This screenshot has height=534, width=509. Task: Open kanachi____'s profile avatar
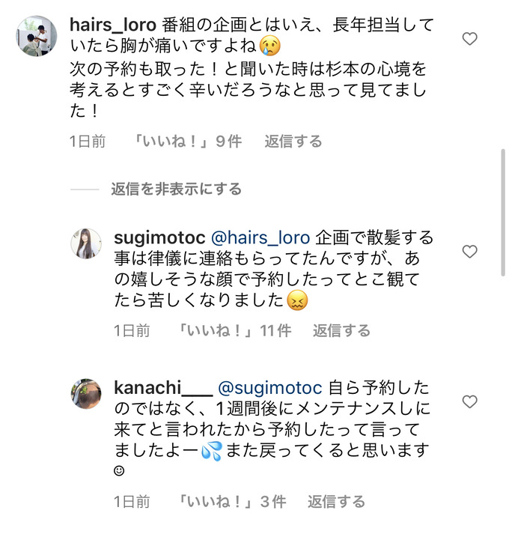(x=86, y=394)
